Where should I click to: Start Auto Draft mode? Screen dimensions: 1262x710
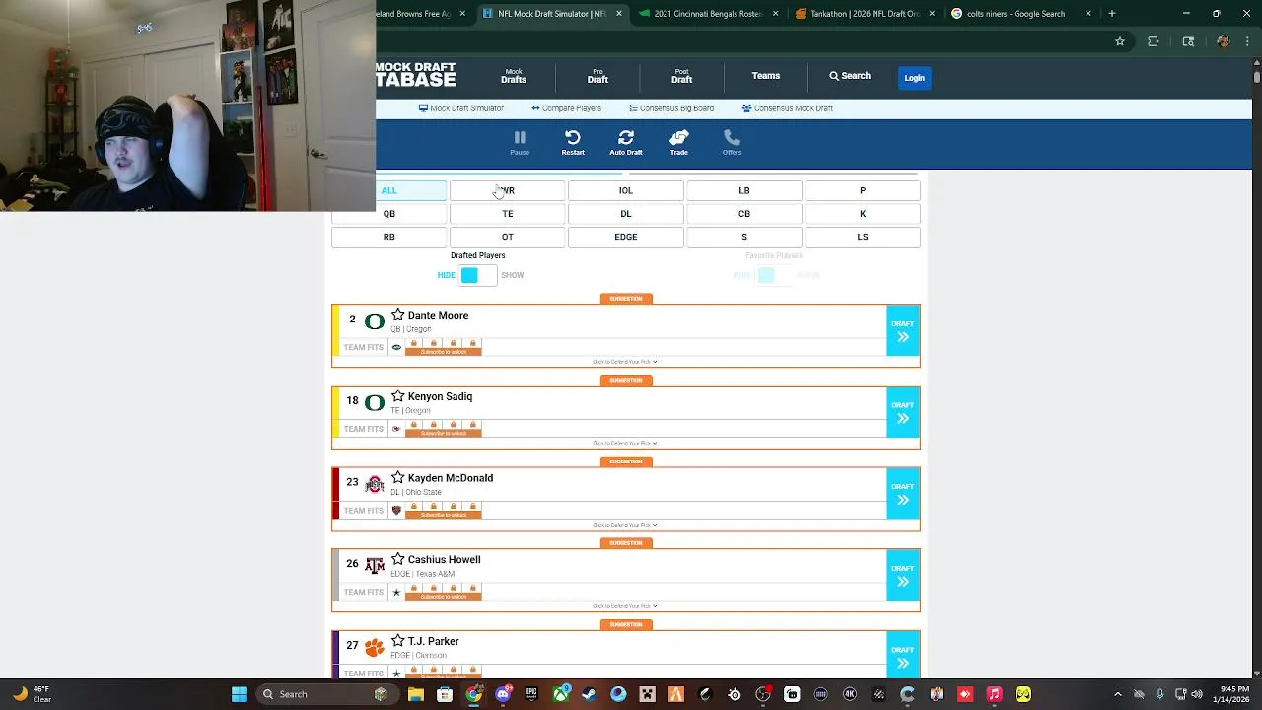(626, 142)
